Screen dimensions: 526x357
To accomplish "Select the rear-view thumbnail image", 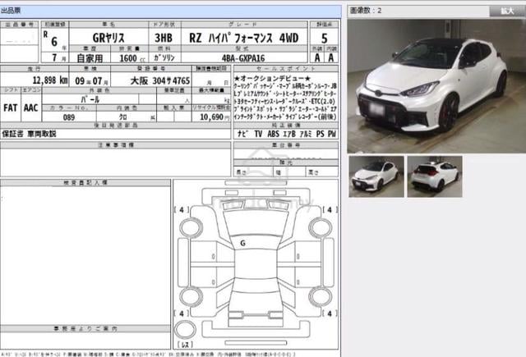I will click(435, 176).
